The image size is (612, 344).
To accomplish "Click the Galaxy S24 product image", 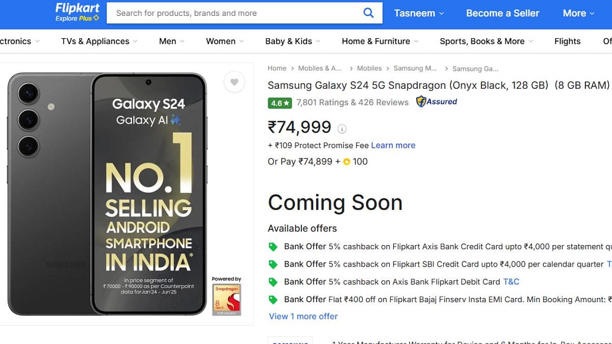I will pos(107,194).
